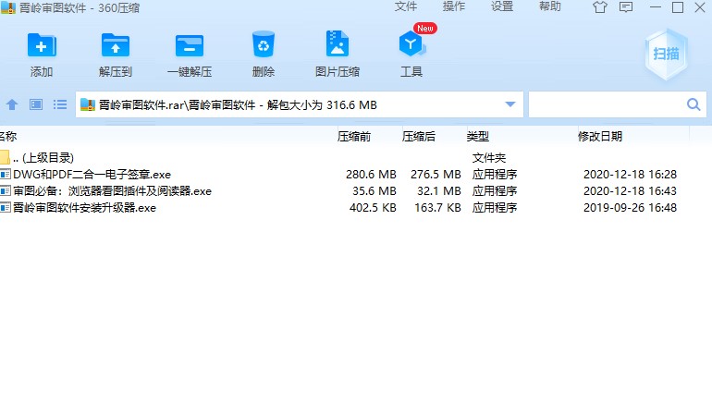Click the 32.1 MB compressed size
Viewport: 712px width, 415px height.
point(439,191)
